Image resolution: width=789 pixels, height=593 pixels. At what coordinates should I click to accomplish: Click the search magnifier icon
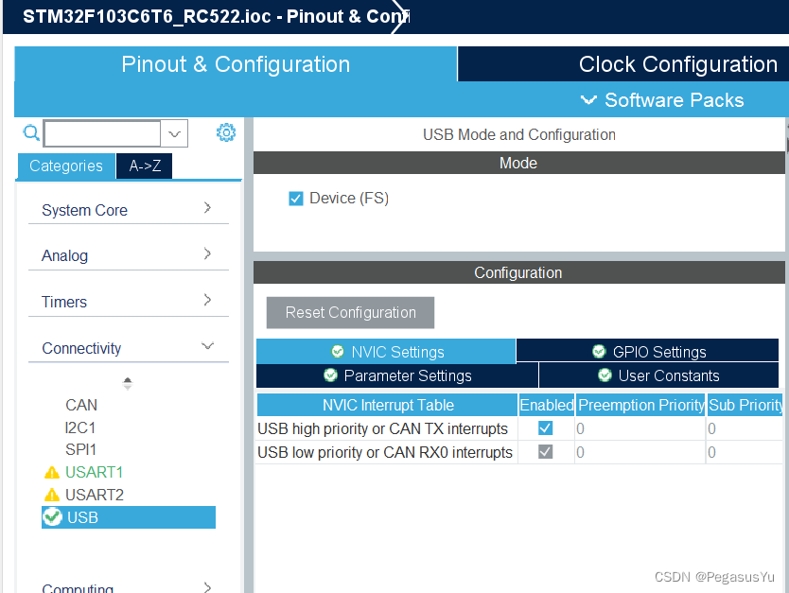31,132
